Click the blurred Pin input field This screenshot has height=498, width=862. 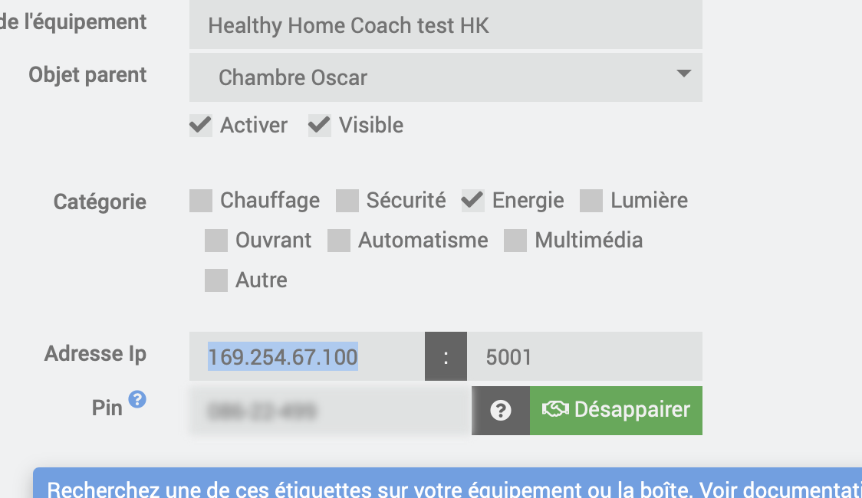330,411
